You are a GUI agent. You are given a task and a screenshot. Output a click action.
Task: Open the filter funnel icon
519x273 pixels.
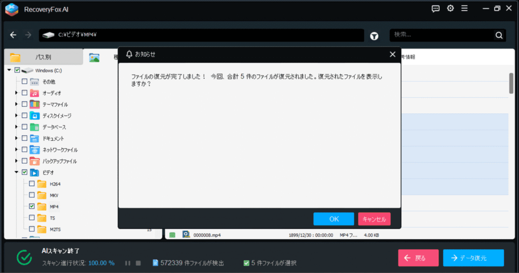(374, 36)
